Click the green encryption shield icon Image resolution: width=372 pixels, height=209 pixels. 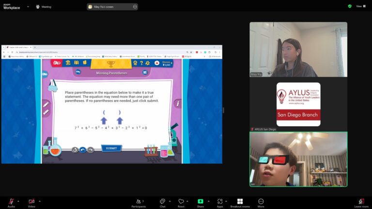tap(350, 6)
